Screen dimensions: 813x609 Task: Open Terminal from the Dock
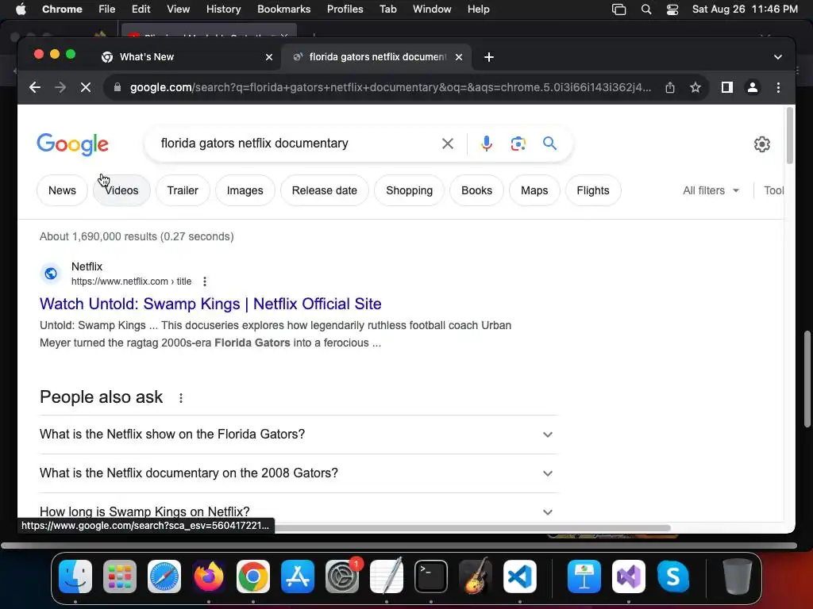pyautogui.click(x=431, y=576)
